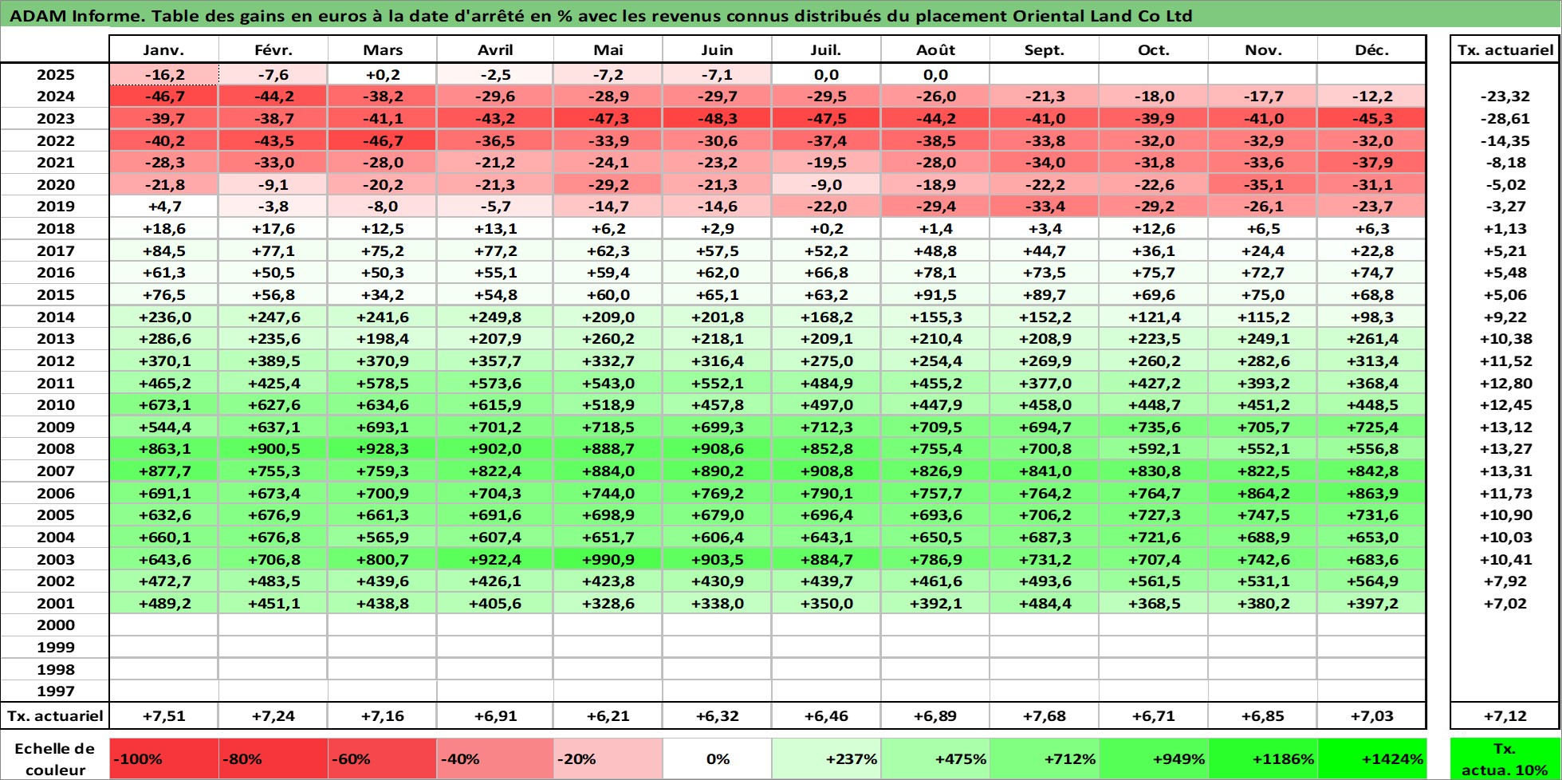Viewport: 1562px width, 780px height.
Task: Select the value +249,8 in April 2014
Action: pyautogui.click(x=495, y=317)
